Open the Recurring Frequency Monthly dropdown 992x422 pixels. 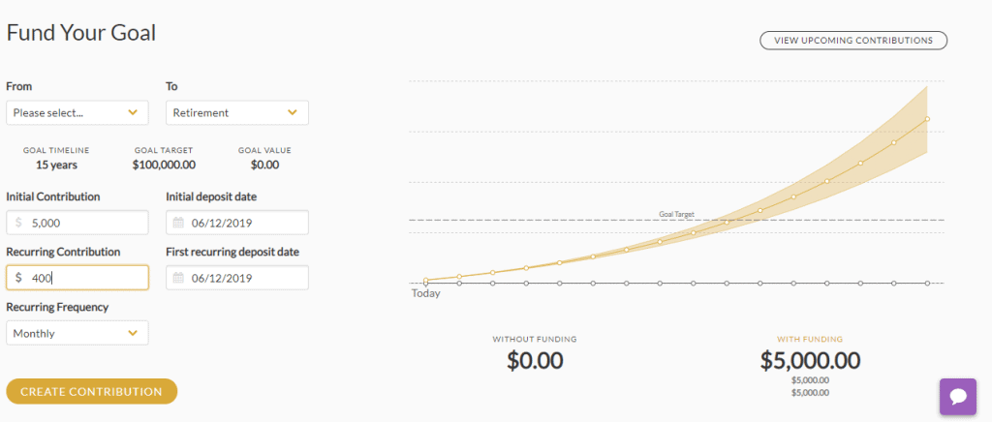click(x=77, y=333)
